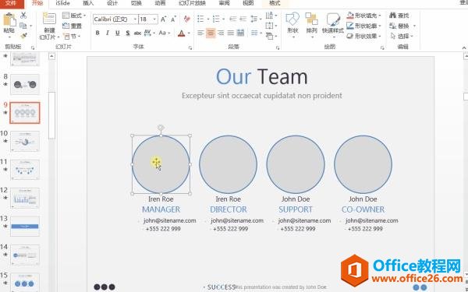Click the scroll up arrow in thumbnail pane

tap(52, 56)
